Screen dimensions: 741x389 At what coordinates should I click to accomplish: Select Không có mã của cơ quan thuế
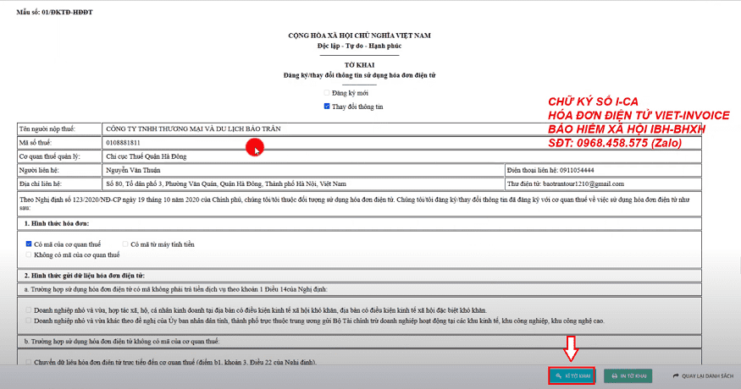point(28,255)
